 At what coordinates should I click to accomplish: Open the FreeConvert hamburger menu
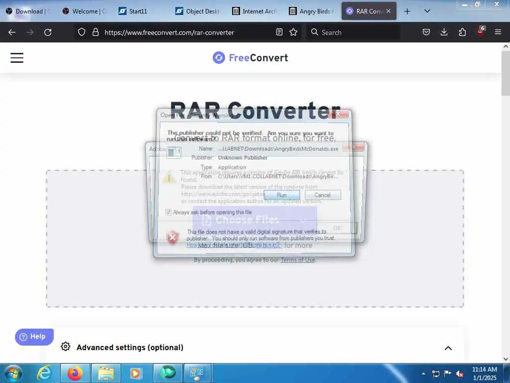coord(17,58)
